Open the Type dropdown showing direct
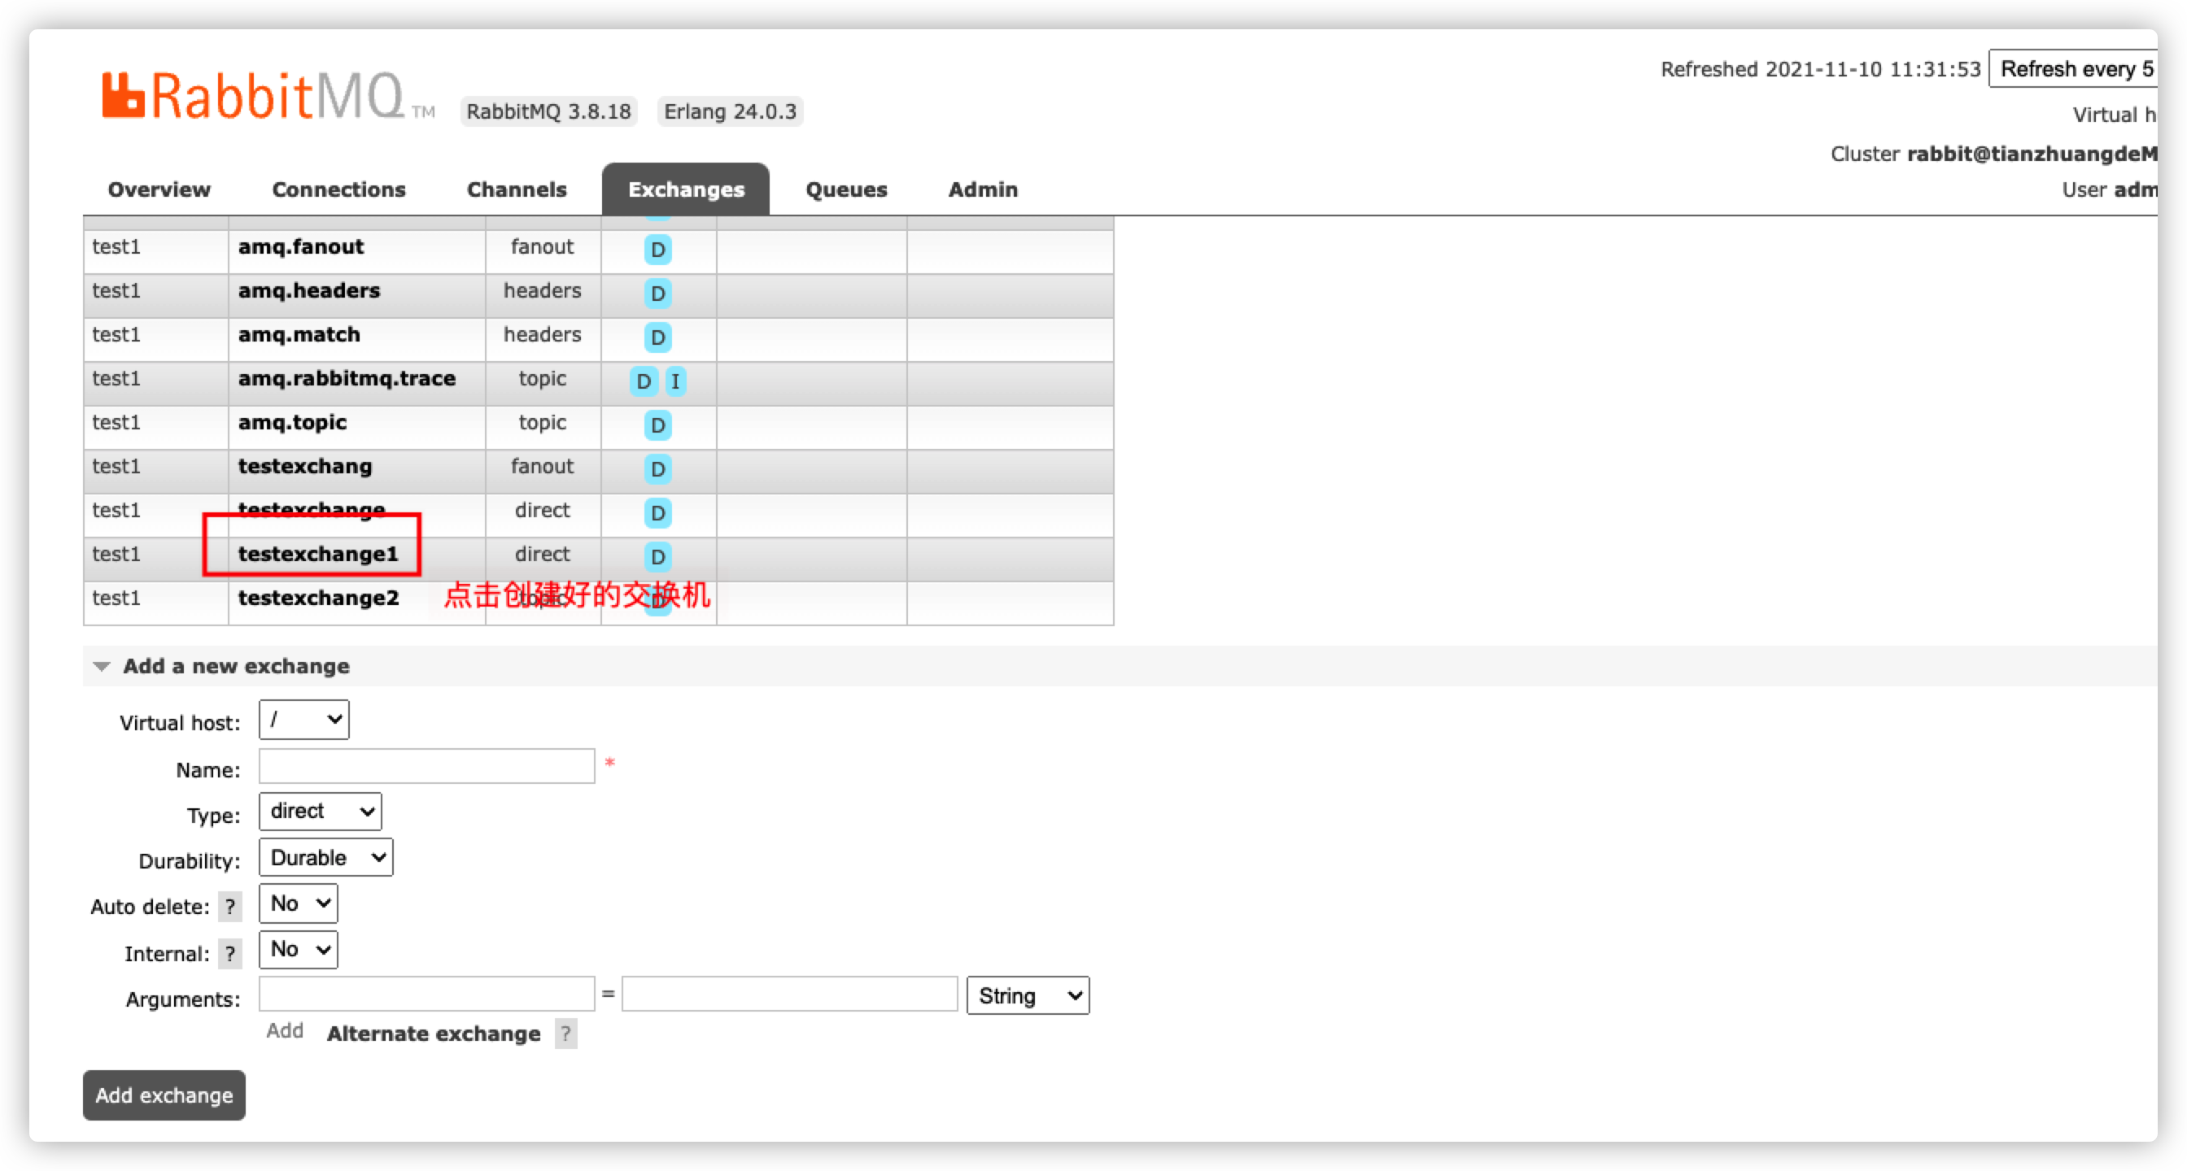Viewport: 2187px width, 1171px height. tap(319, 812)
